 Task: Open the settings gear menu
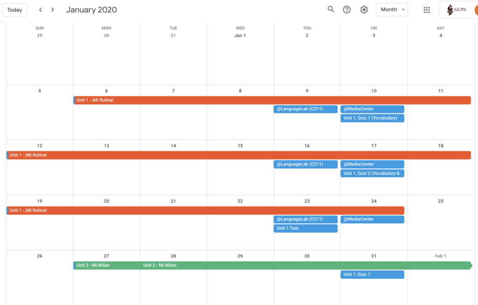[364, 10]
